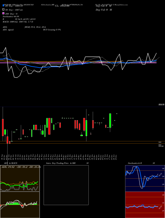This screenshot has width=165, height=218.
Task: Open the red RSI chart panel
Action: [x=145, y=205]
